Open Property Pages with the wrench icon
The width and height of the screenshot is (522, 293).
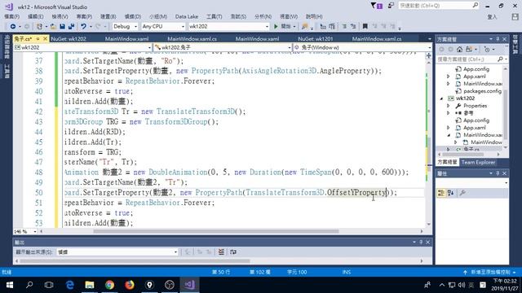pyautogui.click(x=462, y=193)
